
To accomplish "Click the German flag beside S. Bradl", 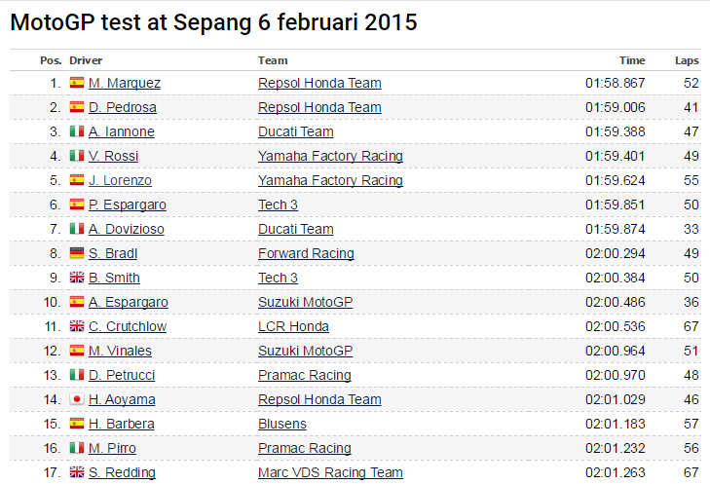I will [77, 254].
